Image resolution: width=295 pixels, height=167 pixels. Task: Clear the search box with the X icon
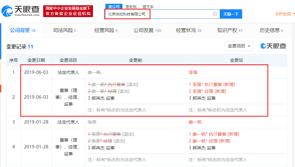[215, 14]
